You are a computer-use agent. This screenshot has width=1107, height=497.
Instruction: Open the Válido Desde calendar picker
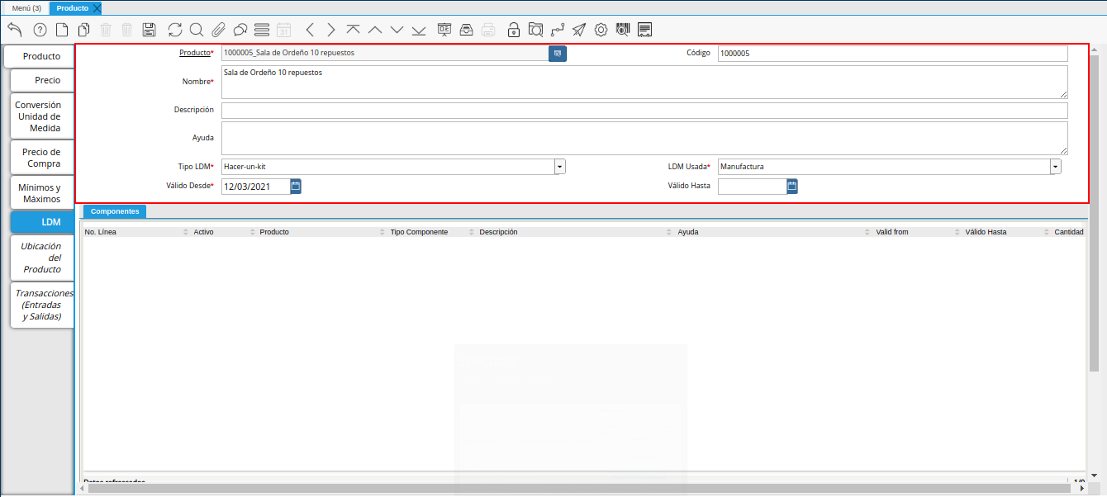(296, 187)
